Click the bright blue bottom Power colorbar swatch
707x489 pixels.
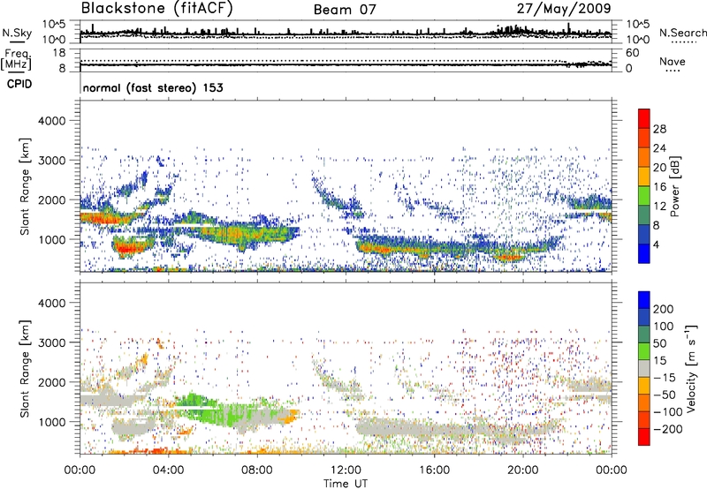(644, 253)
